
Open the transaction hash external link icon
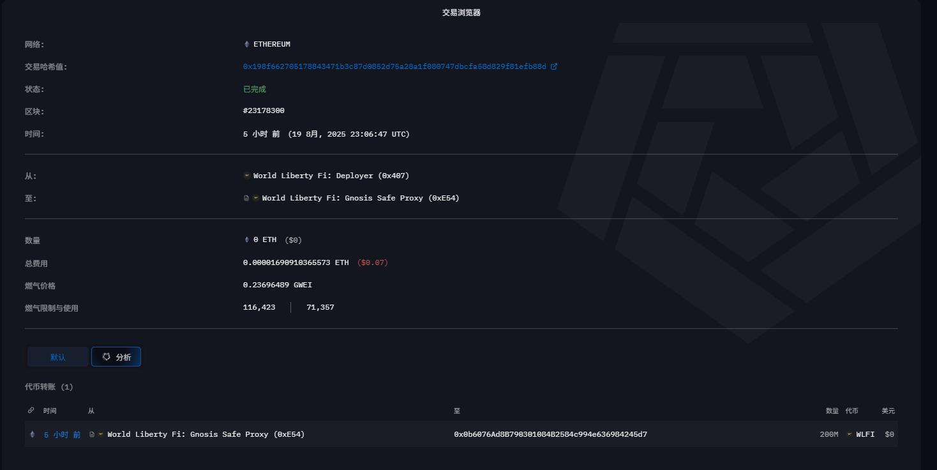click(x=554, y=66)
